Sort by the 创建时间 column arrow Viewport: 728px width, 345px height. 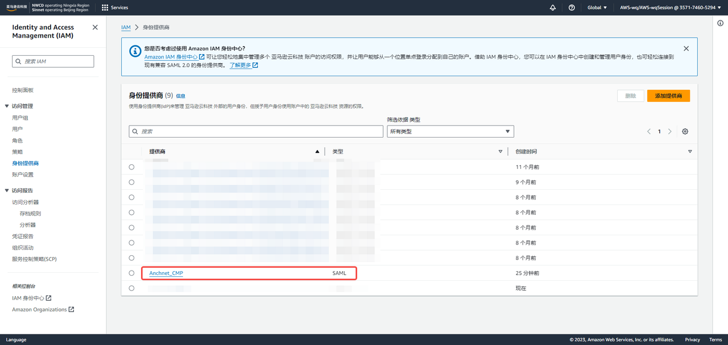(x=690, y=152)
